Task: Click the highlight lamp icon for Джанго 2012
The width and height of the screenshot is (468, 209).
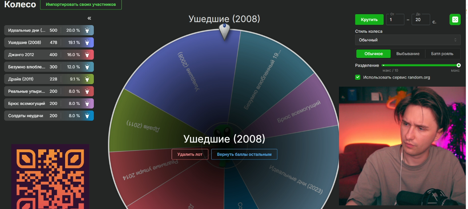Action: pyautogui.click(x=87, y=55)
